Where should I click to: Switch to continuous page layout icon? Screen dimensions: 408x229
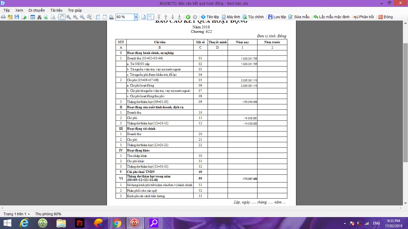[150, 17]
